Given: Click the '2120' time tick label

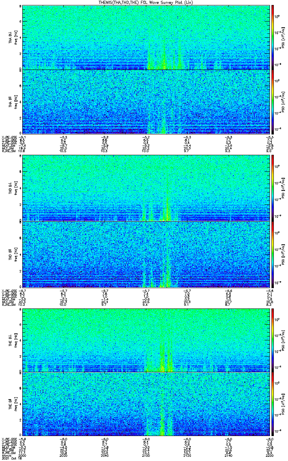Looking at the screenshot, I should [x=187, y=456].
